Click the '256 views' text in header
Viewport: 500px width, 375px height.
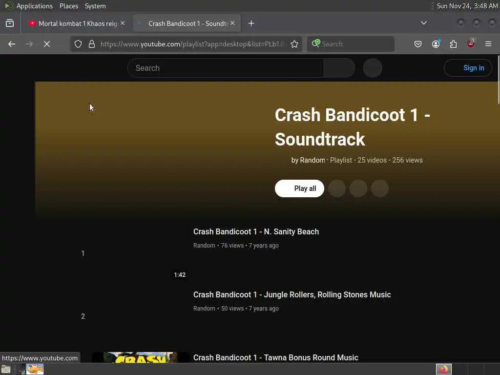tap(408, 160)
